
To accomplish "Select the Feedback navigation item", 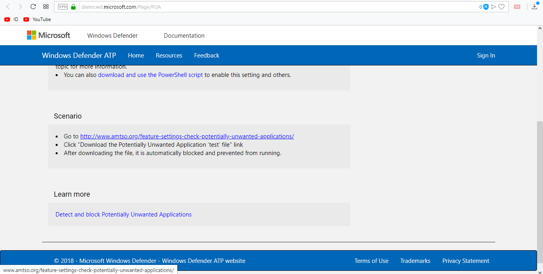I will pyautogui.click(x=207, y=55).
